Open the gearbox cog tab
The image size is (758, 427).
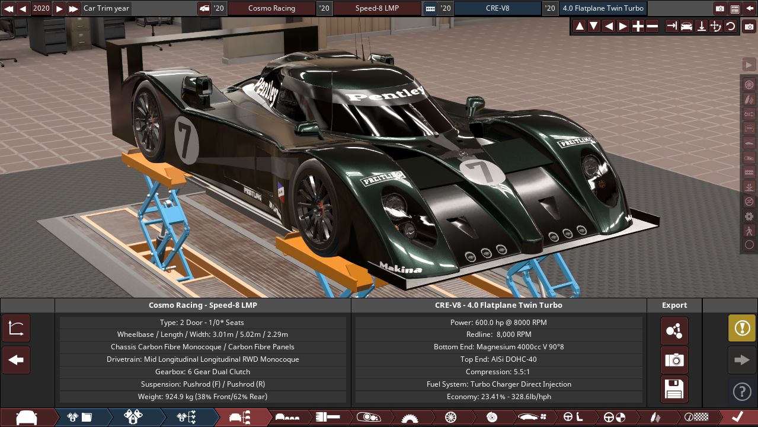coord(409,418)
